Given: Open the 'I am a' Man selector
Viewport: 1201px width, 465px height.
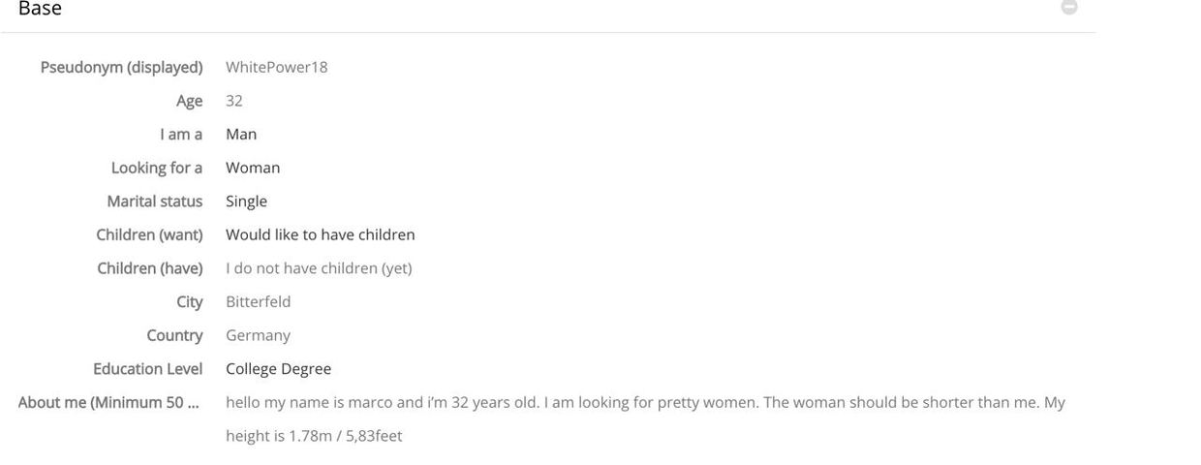Looking at the screenshot, I should pos(241,135).
